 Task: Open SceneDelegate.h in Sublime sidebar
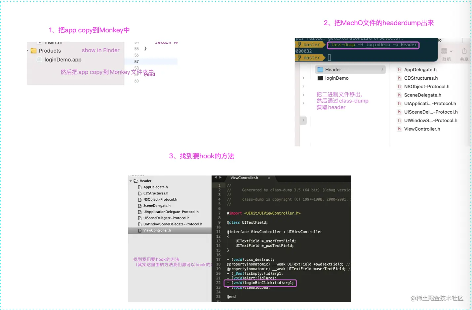click(x=154, y=206)
